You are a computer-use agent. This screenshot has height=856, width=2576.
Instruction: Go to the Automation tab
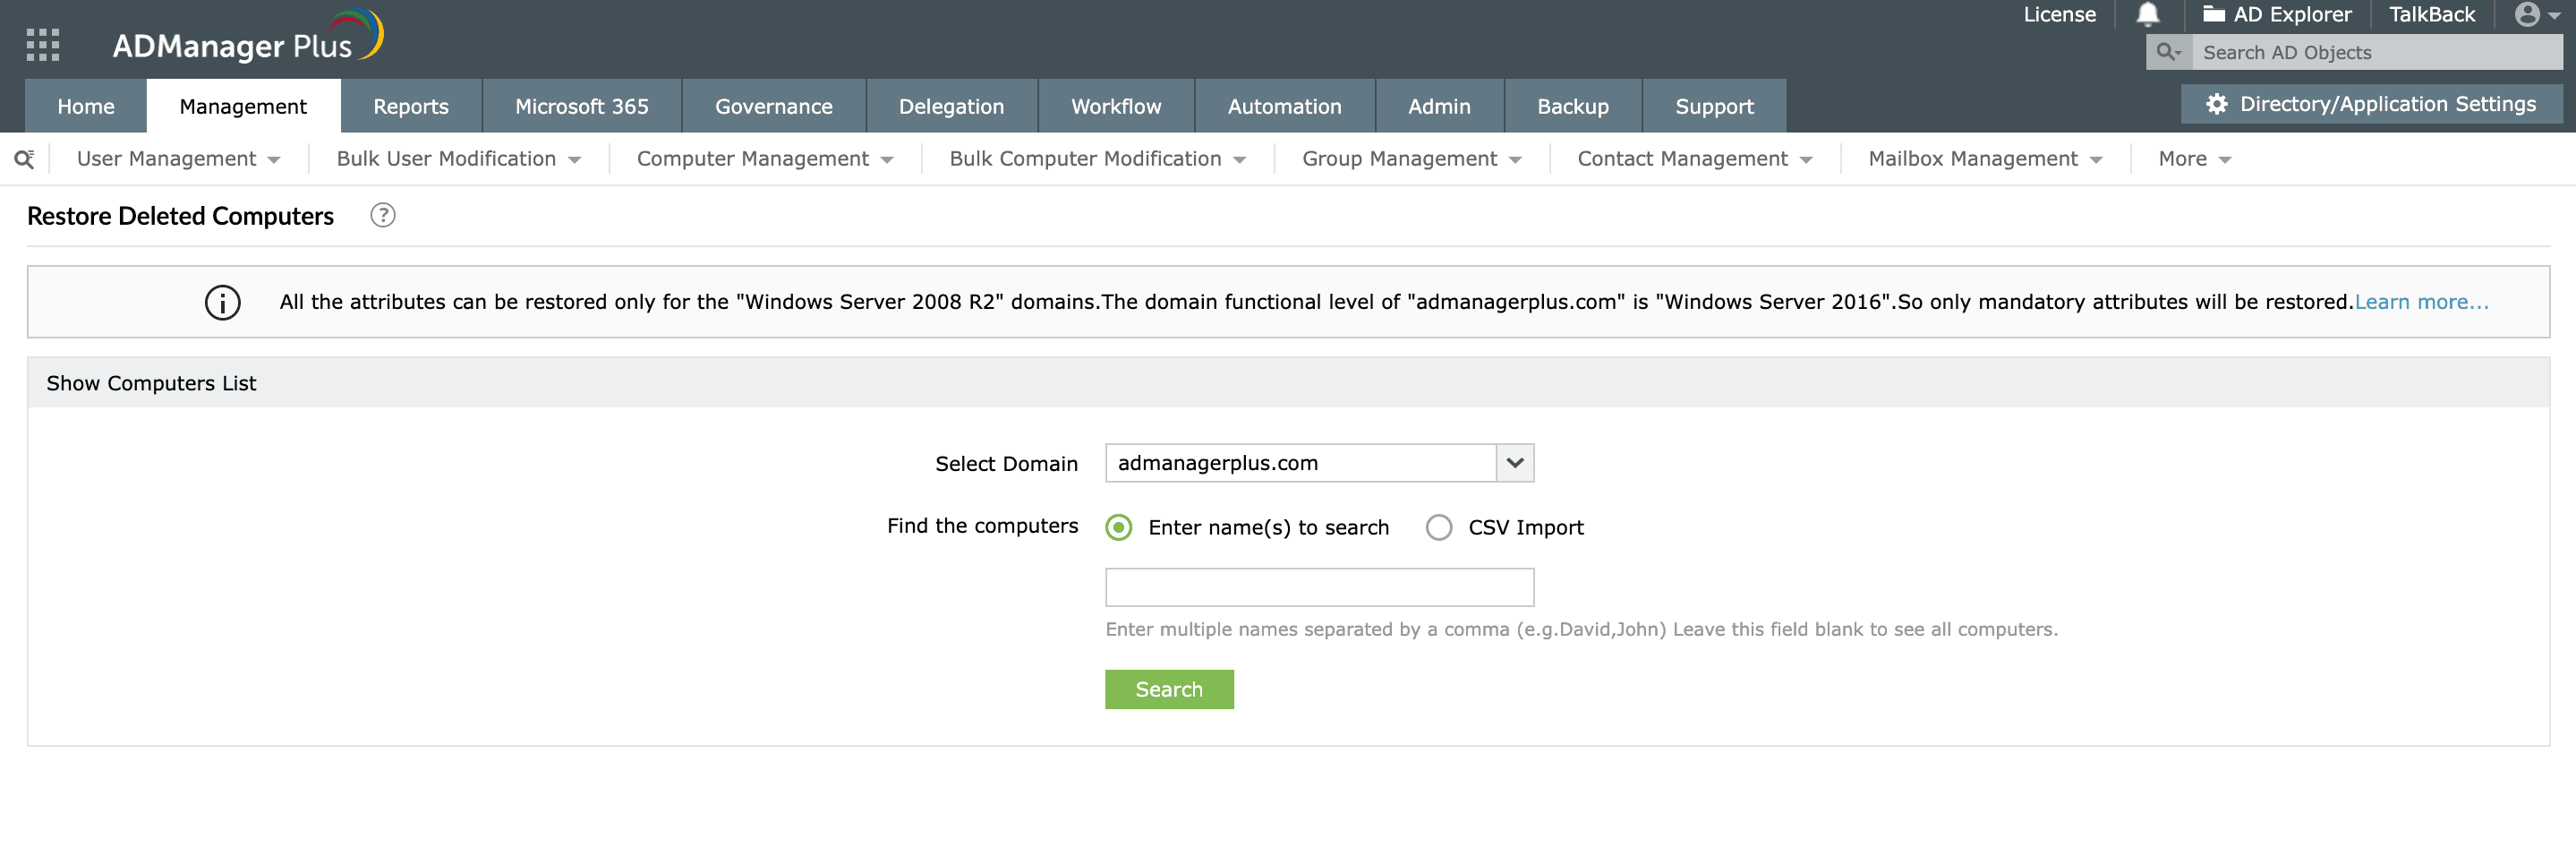pos(1284,107)
